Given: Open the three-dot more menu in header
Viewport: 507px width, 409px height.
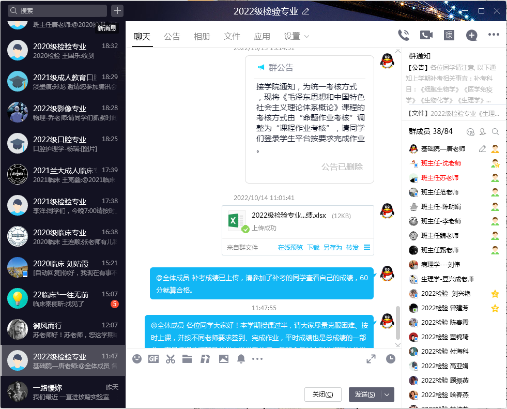Looking at the screenshot, I should (494, 35).
